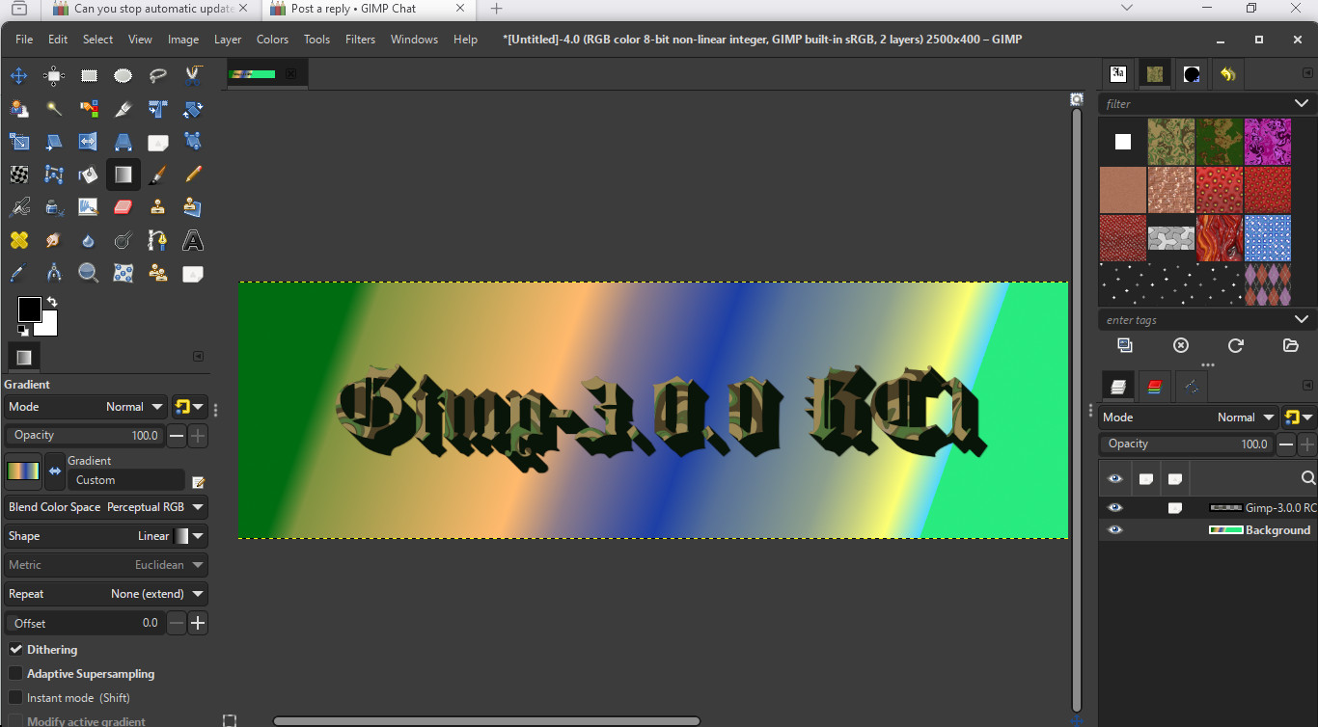
Task: Reset colors to default black and white
Action: click(22, 331)
